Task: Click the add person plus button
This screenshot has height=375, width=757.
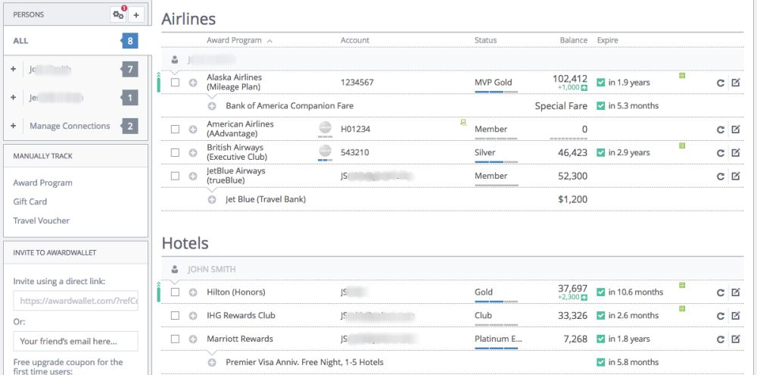Action: pos(136,14)
